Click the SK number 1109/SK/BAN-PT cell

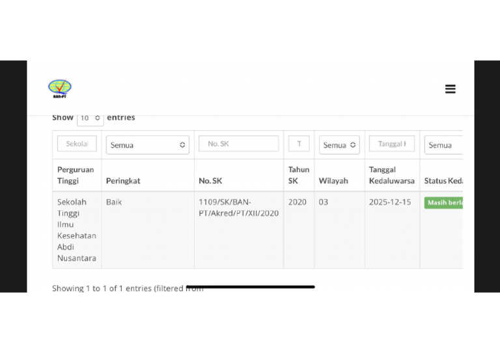pos(238,207)
